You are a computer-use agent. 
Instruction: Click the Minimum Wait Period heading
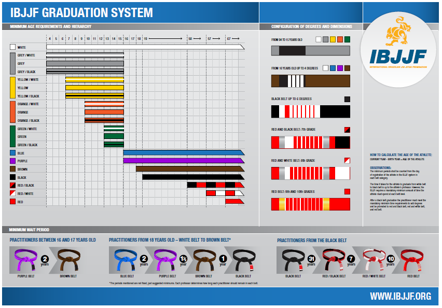(29, 230)
